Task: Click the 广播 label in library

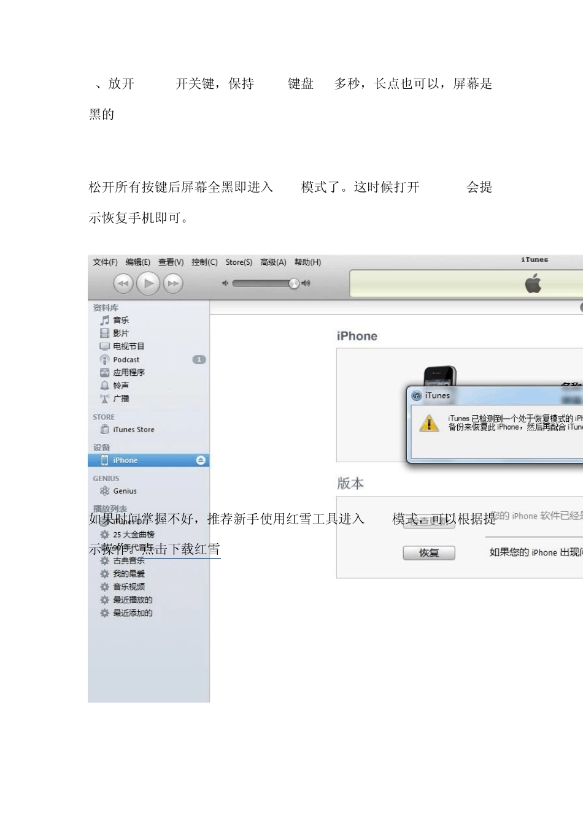Action: (x=121, y=399)
